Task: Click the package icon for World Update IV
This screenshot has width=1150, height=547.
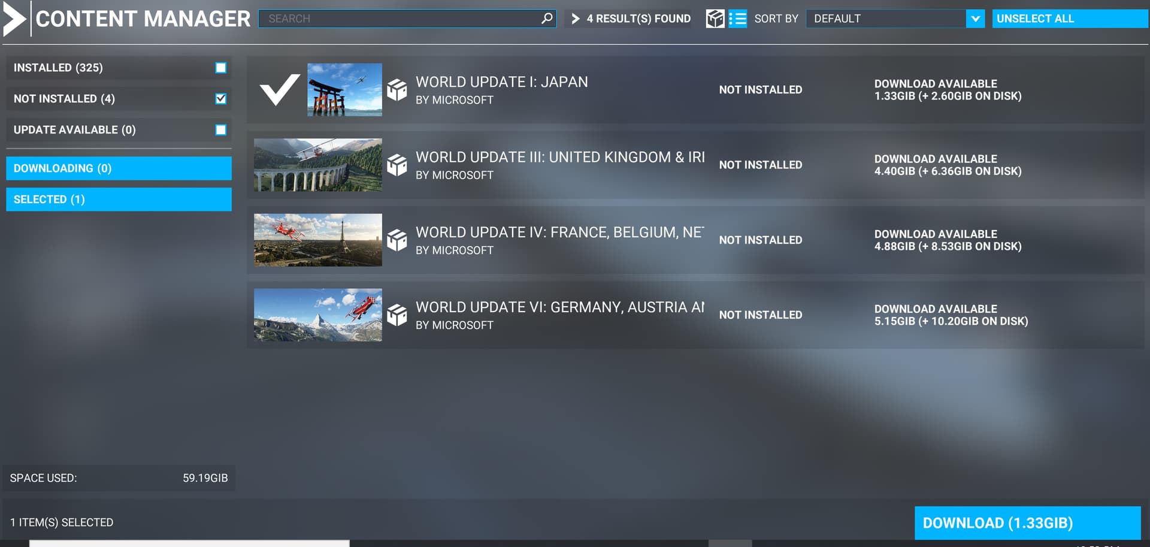Action: [x=397, y=240]
